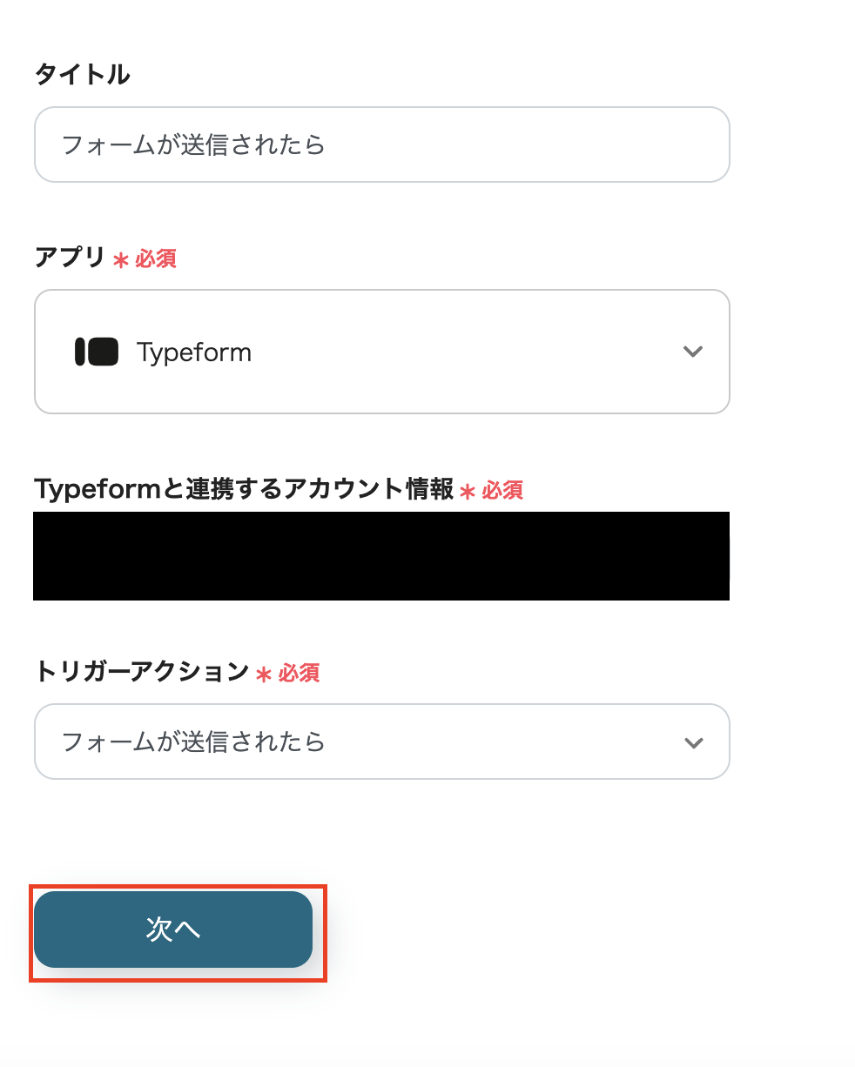Select the フォームが送信されたら title text box

click(x=381, y=144)
